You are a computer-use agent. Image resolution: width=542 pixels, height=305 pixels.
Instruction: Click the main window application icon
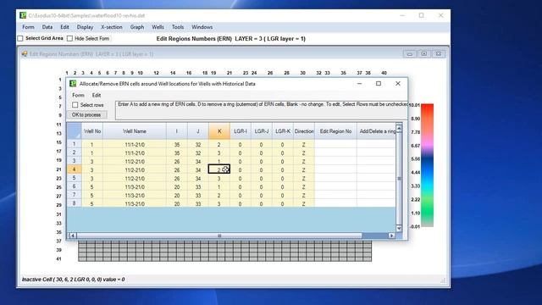[23, 15]
